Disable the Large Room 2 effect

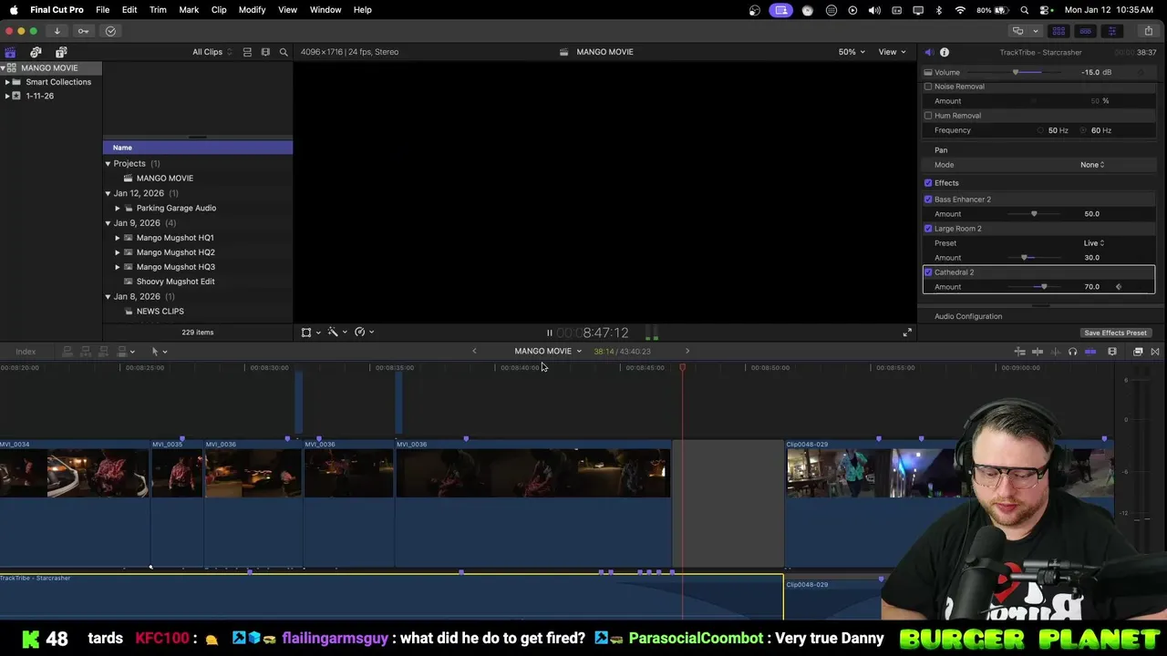pyautogui.click(x=928, y=229)
